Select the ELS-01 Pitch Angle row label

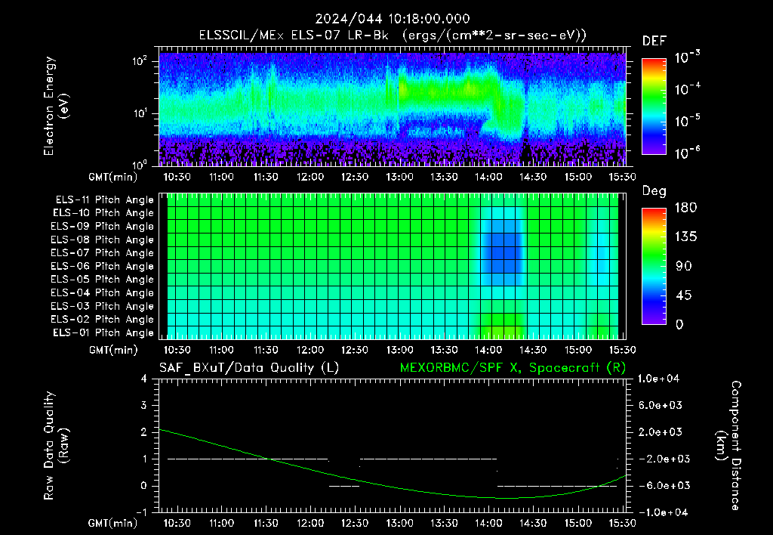pyautogui.click(x=103, y=332)
